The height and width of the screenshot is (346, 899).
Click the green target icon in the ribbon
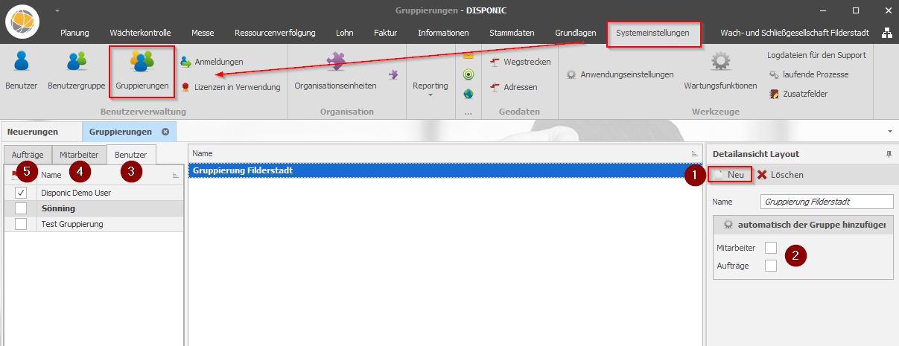pos(468,74)
